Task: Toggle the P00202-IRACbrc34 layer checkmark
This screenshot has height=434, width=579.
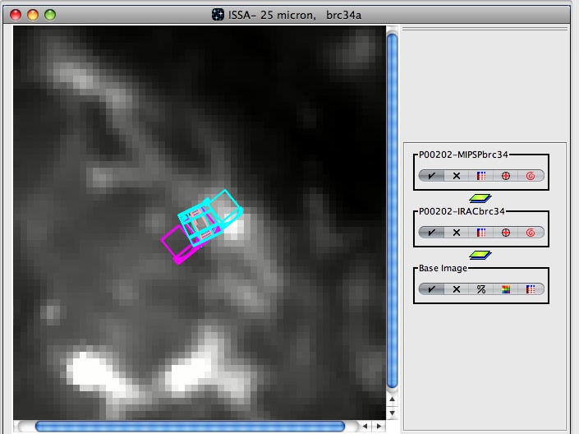Action: coord(432,233)
